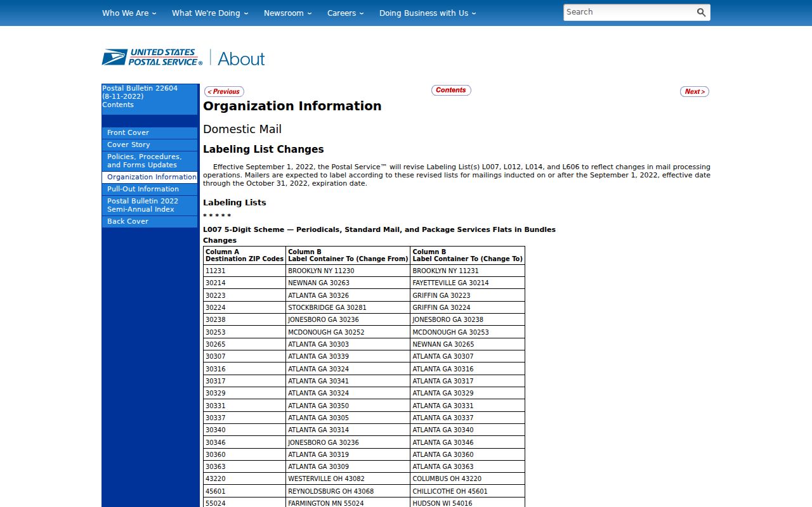Open Postal Bulletin 2022 Semi-Annual Index

click(x=150, y=205)
